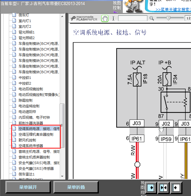Click the left-arrow view control button
This screenshot has height=196, width=191.
coord(176,187)
